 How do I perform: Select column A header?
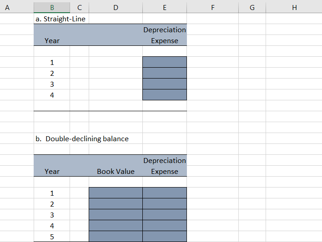click(x=17, y=8)
